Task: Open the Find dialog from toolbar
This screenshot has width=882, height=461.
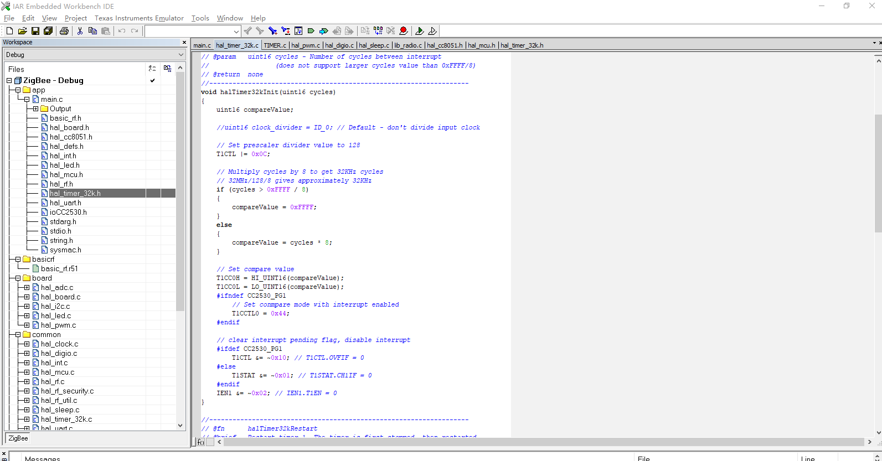Action: pos(272,31)
